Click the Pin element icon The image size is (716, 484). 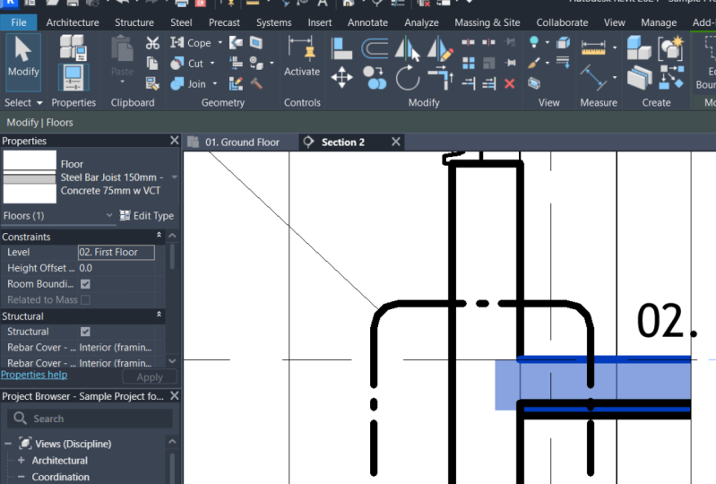[x=510, y=63]
